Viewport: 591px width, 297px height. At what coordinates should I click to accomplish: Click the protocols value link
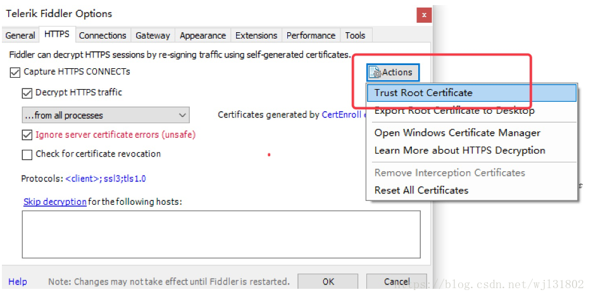pyautogui.click(x=106, y=178)
